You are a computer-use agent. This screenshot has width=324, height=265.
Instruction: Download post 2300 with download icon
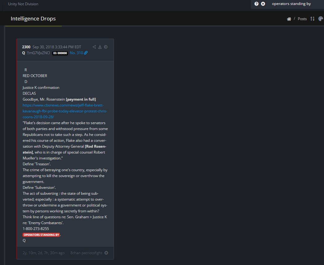(x=100, y=47)
